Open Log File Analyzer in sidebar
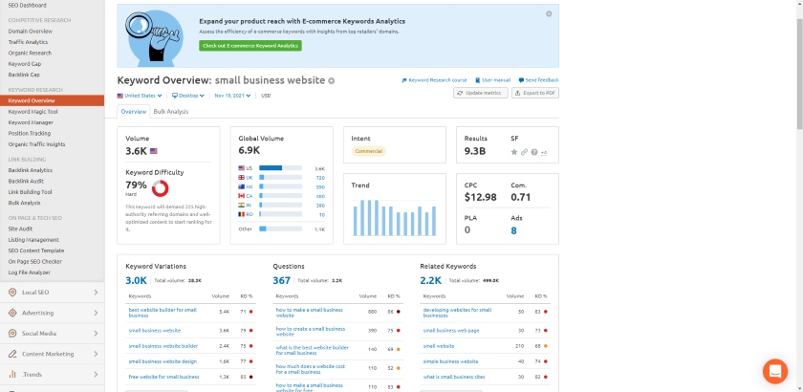The image size is (803, 392). (30, 272)
